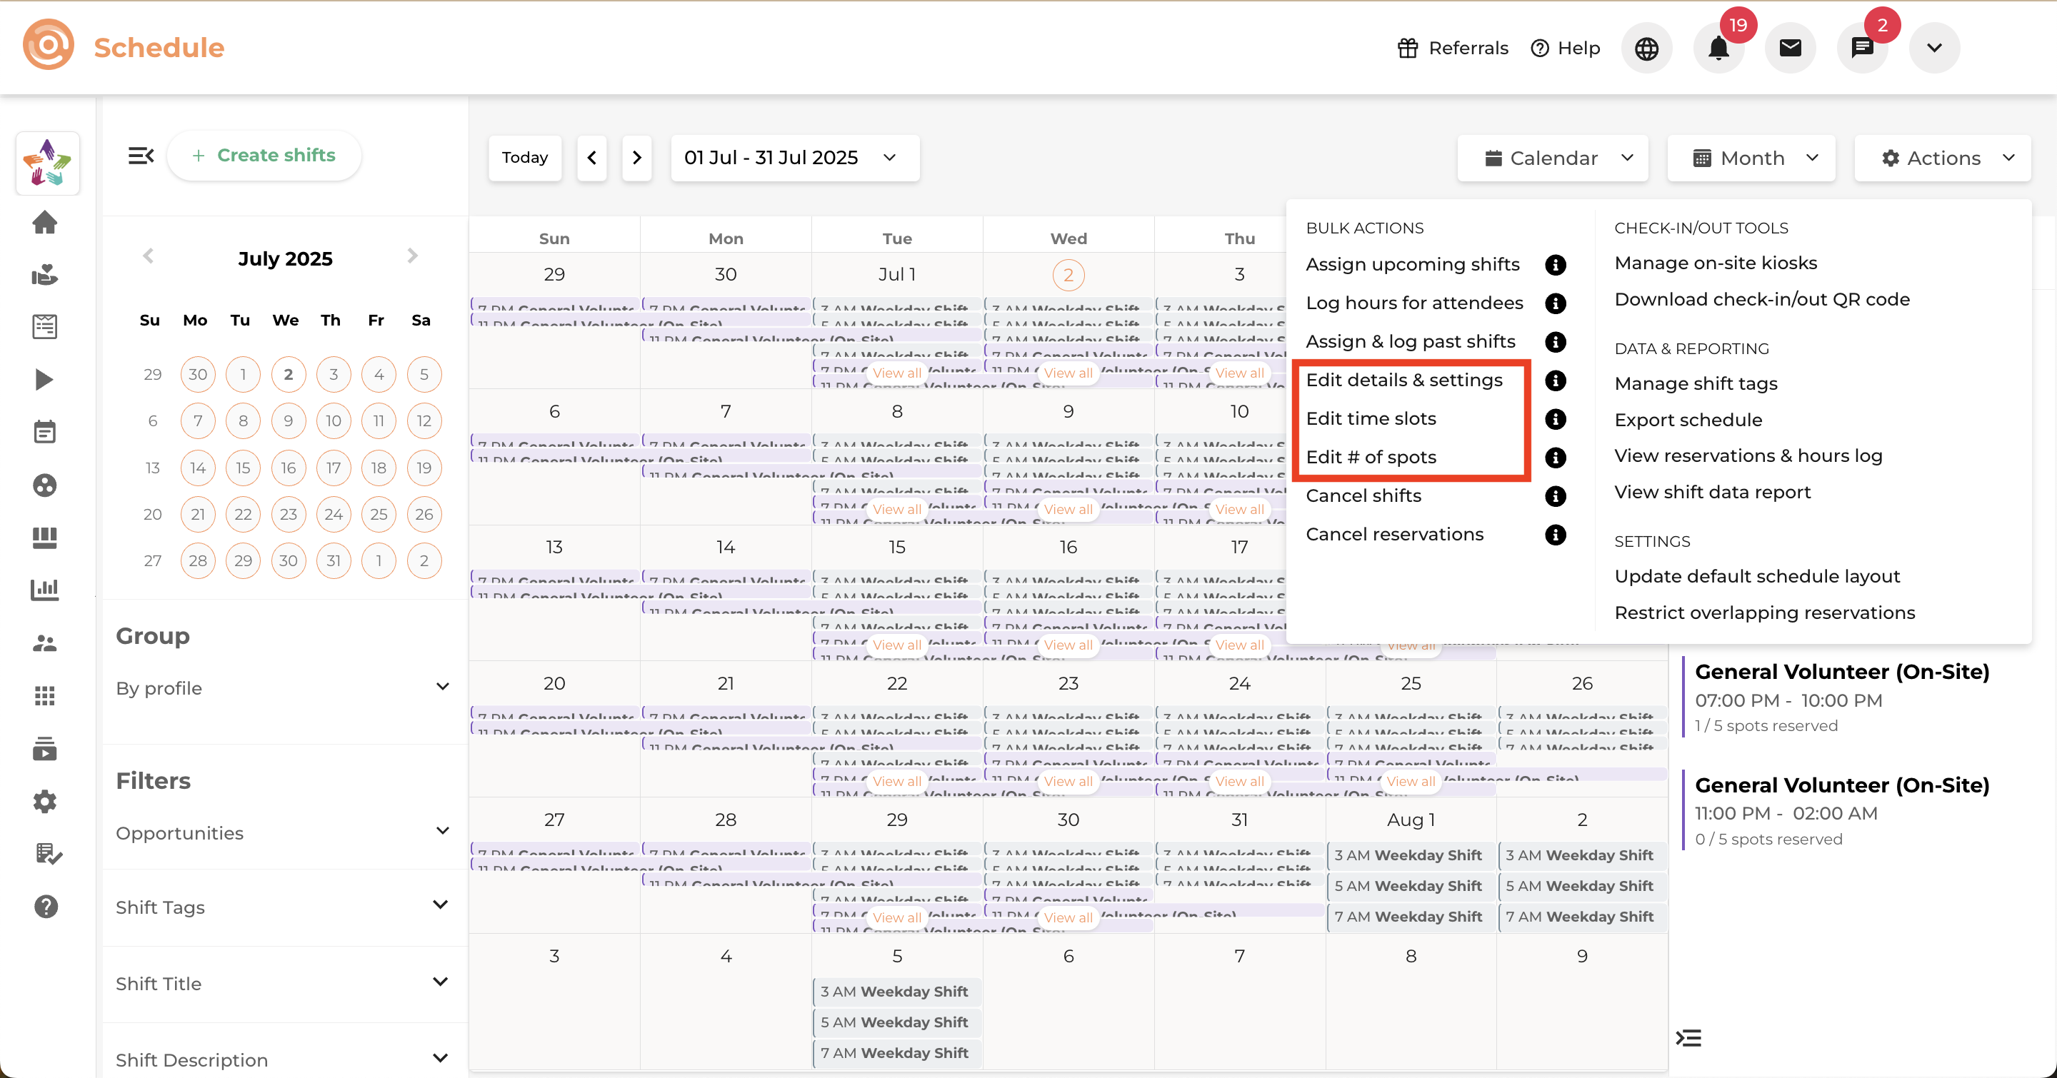This screenshot has height=1078, width=2057.
Task: Click the info icon beside Assign upcoming shifts
Action: click(x=1556, y=265)
